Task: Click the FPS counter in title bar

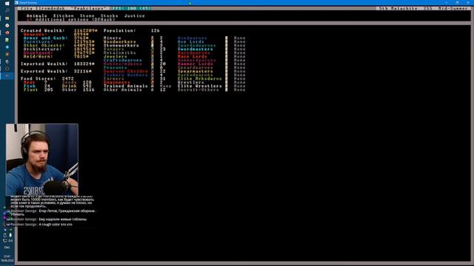Action: coord(132,8)
